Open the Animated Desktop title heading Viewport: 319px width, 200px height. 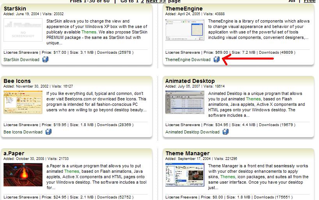click(x=190, y=81)
